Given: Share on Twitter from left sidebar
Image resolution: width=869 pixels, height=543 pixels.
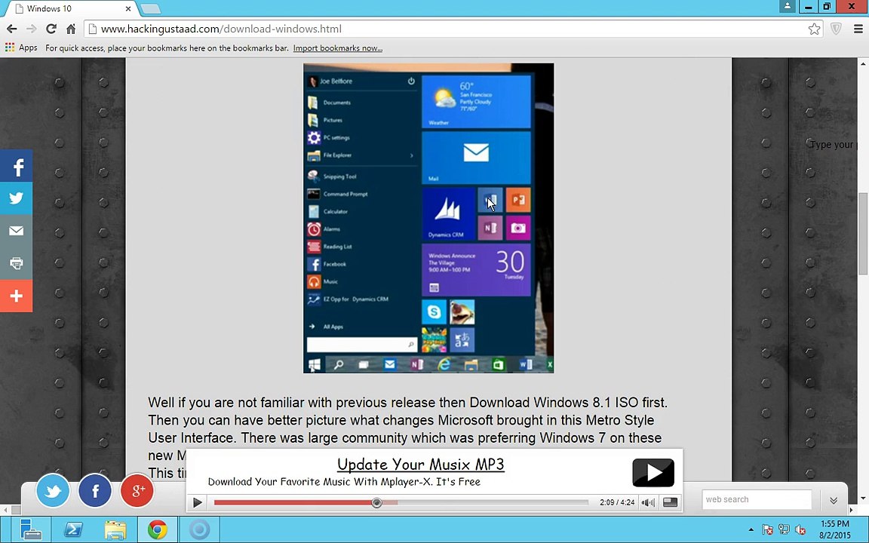Looking at the screenshot, I should [x=16, y=198].
